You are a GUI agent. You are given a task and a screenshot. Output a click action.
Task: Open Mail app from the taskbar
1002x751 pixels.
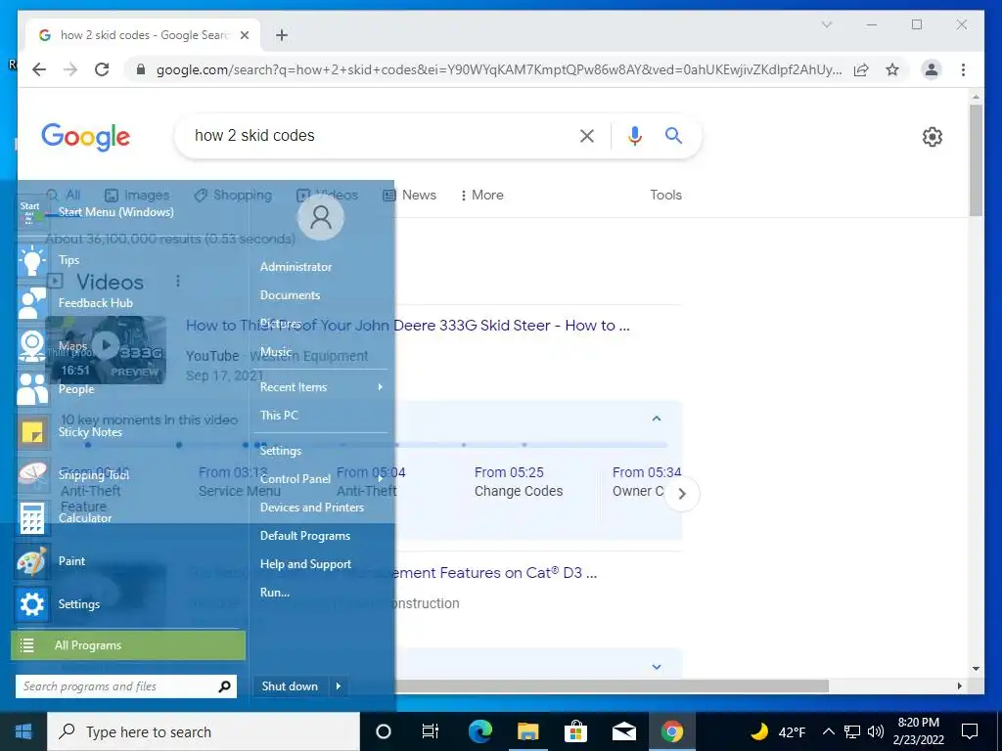[x=623, y=731]
